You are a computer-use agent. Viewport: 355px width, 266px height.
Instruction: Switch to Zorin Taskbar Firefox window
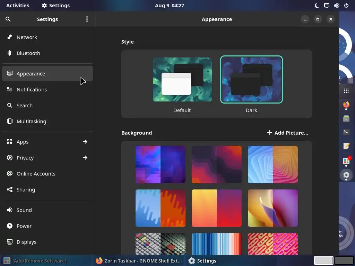coord(139,261)
